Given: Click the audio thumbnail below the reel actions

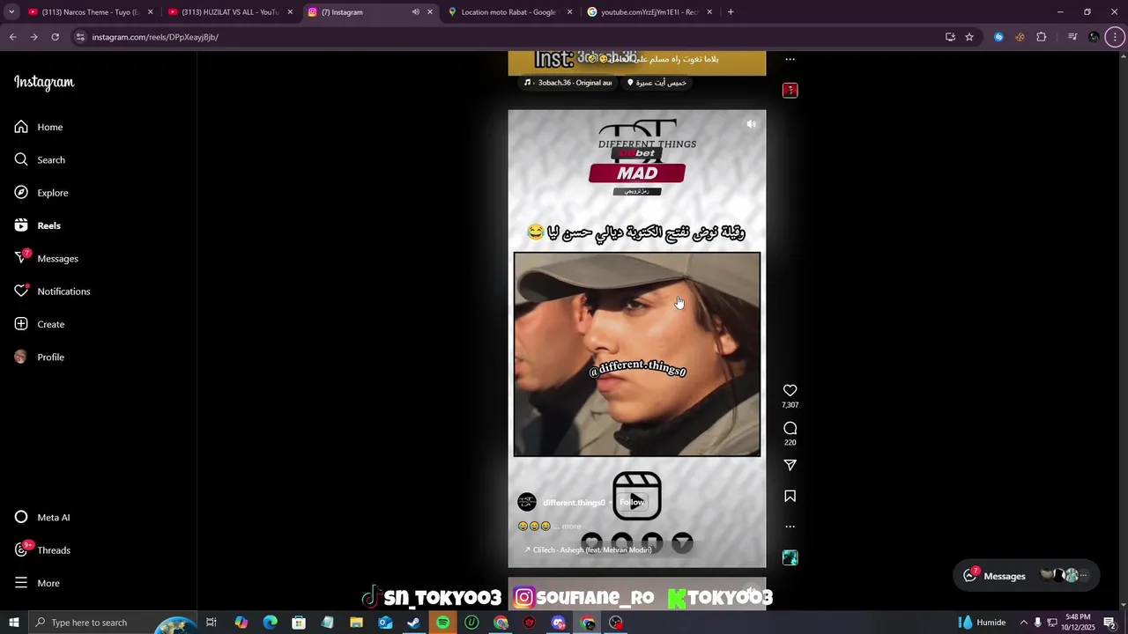Looking at the screenshot, I should [x=790, y=557].
